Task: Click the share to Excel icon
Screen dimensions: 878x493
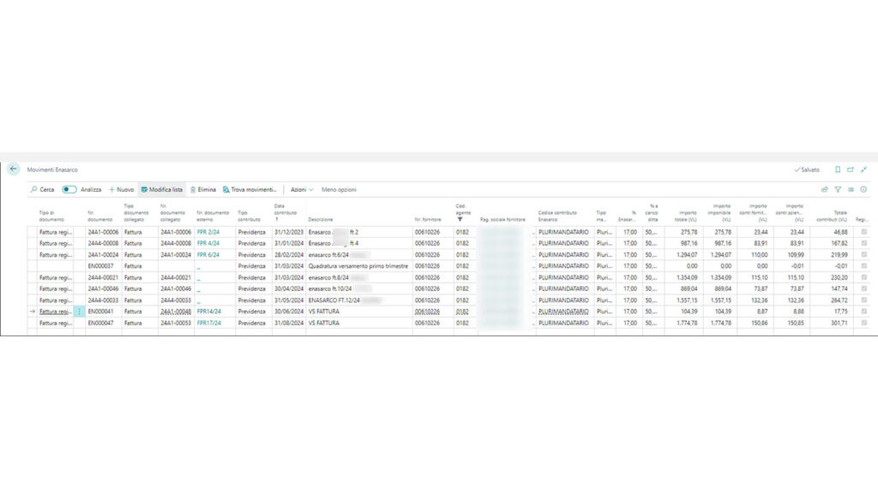Action: pos(824,189)
